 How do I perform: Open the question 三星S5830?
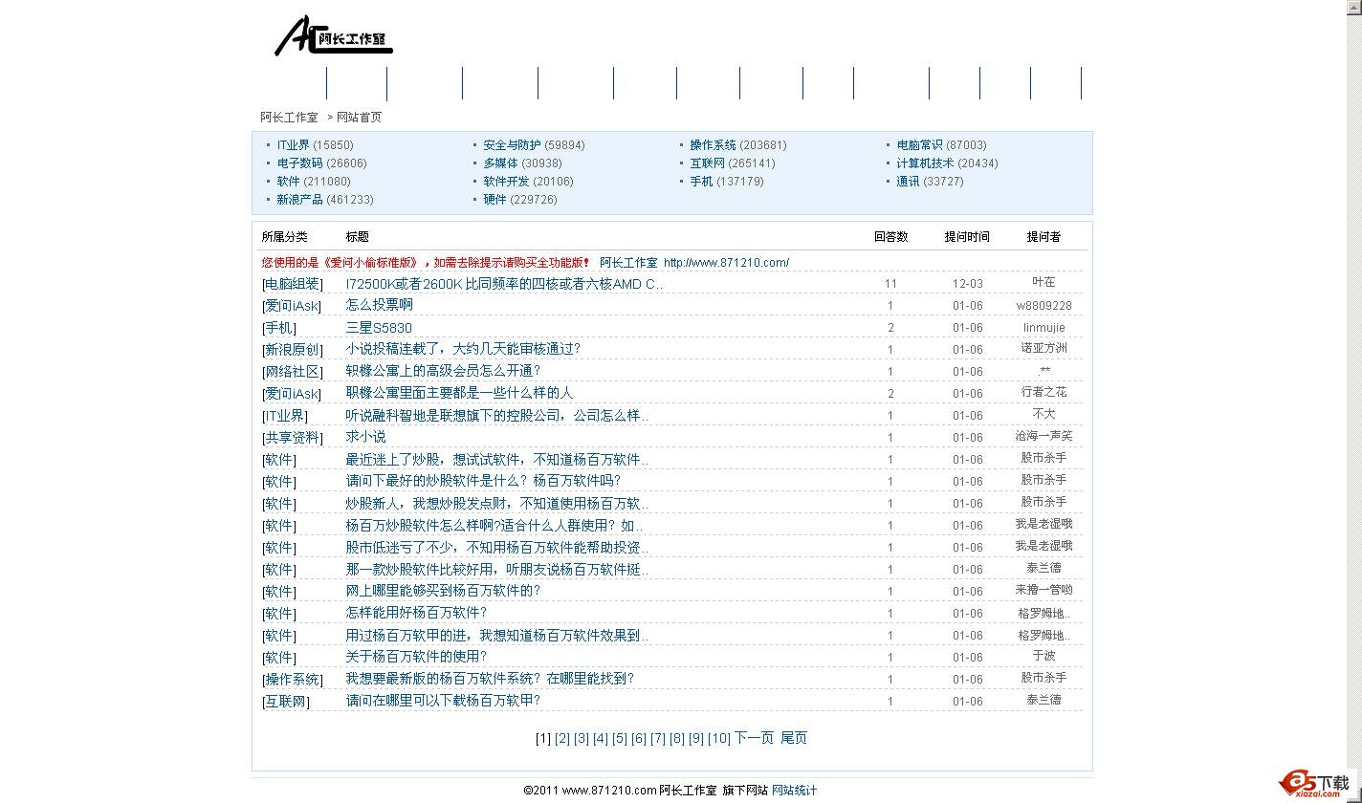[379, 328]
